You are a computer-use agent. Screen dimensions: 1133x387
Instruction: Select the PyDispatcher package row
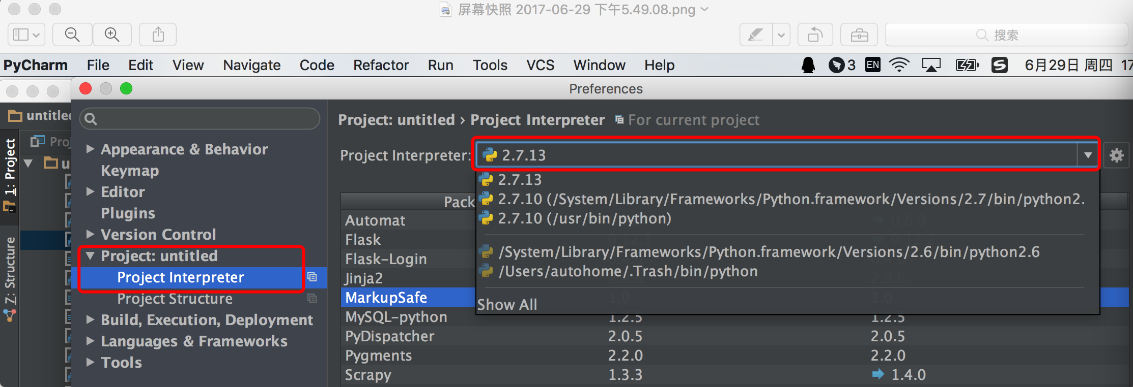coord(734,336)
